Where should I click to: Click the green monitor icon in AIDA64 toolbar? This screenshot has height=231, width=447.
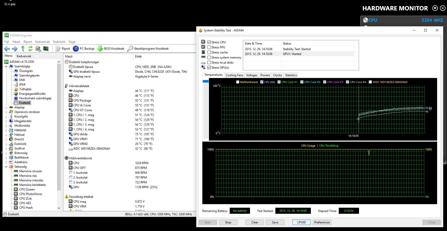coord(46,49)
